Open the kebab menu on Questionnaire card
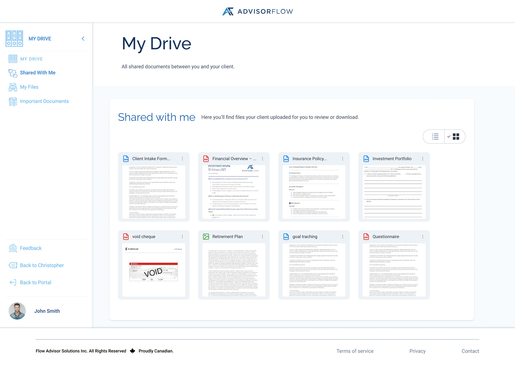Image resolution: width=515 pixels, height=366 pixels. (x=423, y=236)
